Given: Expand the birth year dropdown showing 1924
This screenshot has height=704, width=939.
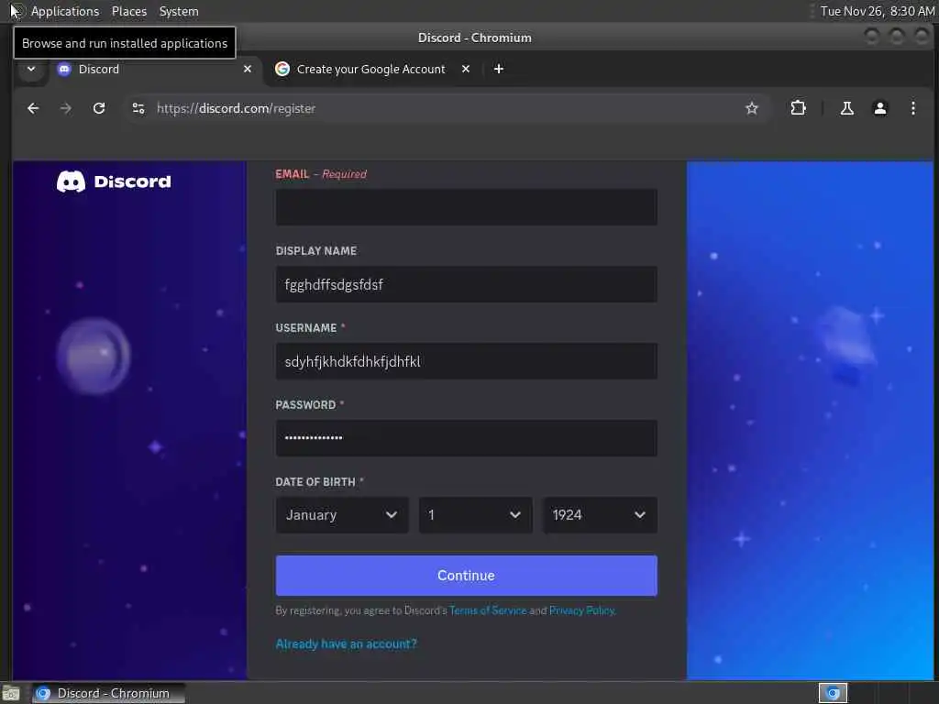Looking at the screenshot, I should coord(600,515).
